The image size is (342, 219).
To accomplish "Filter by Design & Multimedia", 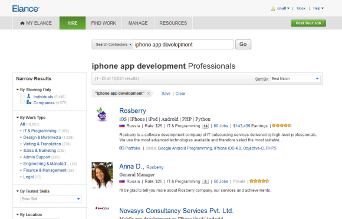I will tap(42, 137).
